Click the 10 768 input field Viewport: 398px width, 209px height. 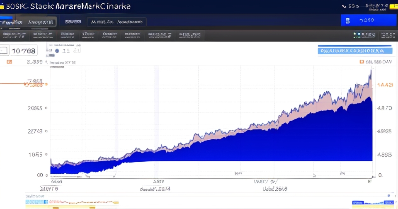tap(23, 51)
